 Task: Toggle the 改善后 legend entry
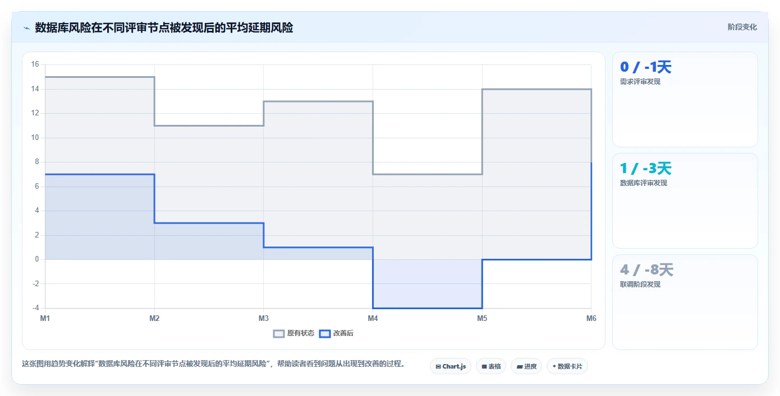[336, 333]
